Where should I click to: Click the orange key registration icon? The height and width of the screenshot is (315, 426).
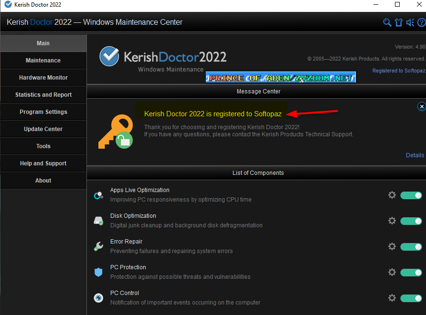click(116, 132)
